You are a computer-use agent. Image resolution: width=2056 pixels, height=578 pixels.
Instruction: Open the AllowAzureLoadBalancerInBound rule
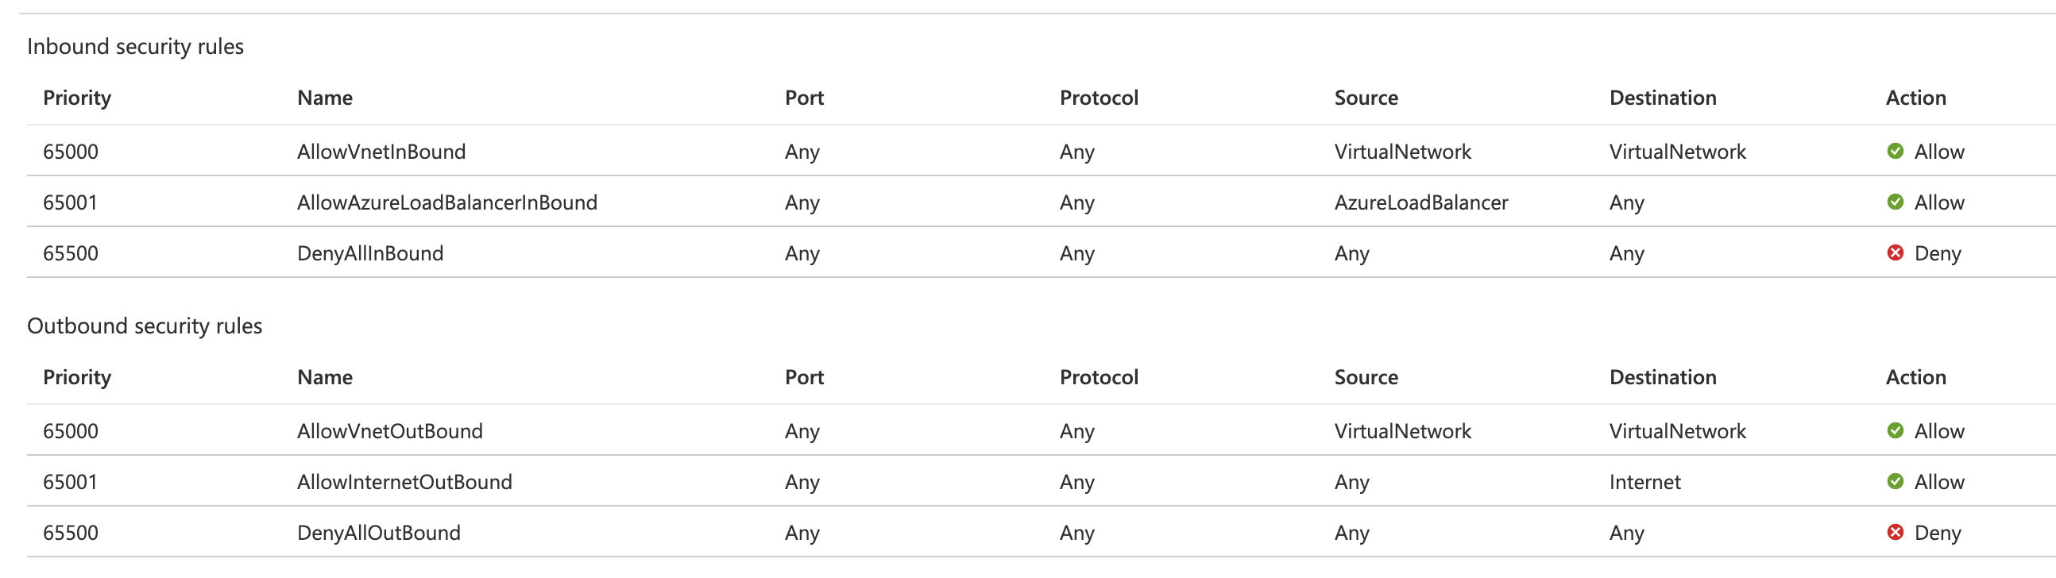pos(447,203)
